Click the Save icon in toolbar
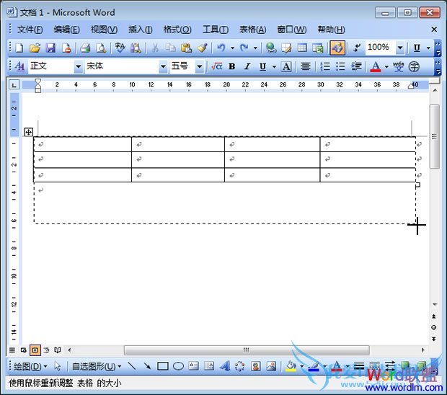 50,48
